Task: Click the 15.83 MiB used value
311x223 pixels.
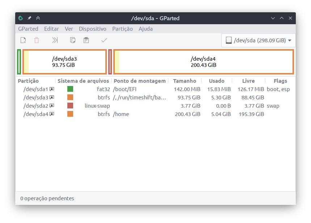Action: pos(219,89)
